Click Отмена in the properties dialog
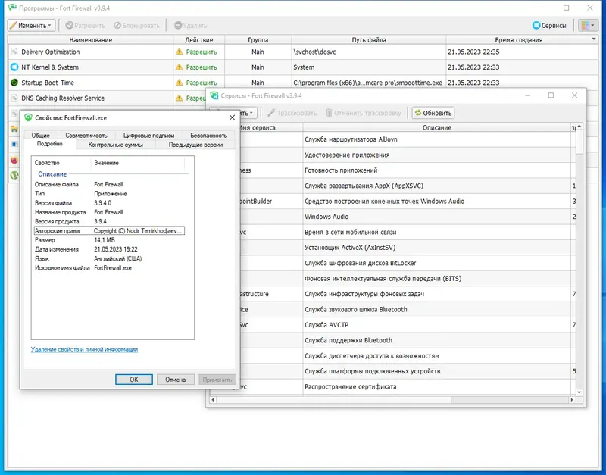The height and width of the screenshot is (475, 606). tap(176, 379)
